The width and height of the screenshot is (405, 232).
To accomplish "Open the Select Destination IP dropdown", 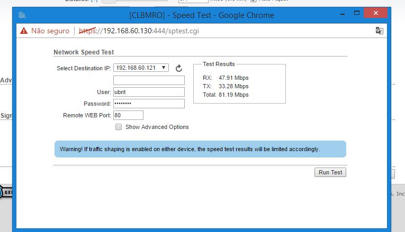I will click(141, 68).
